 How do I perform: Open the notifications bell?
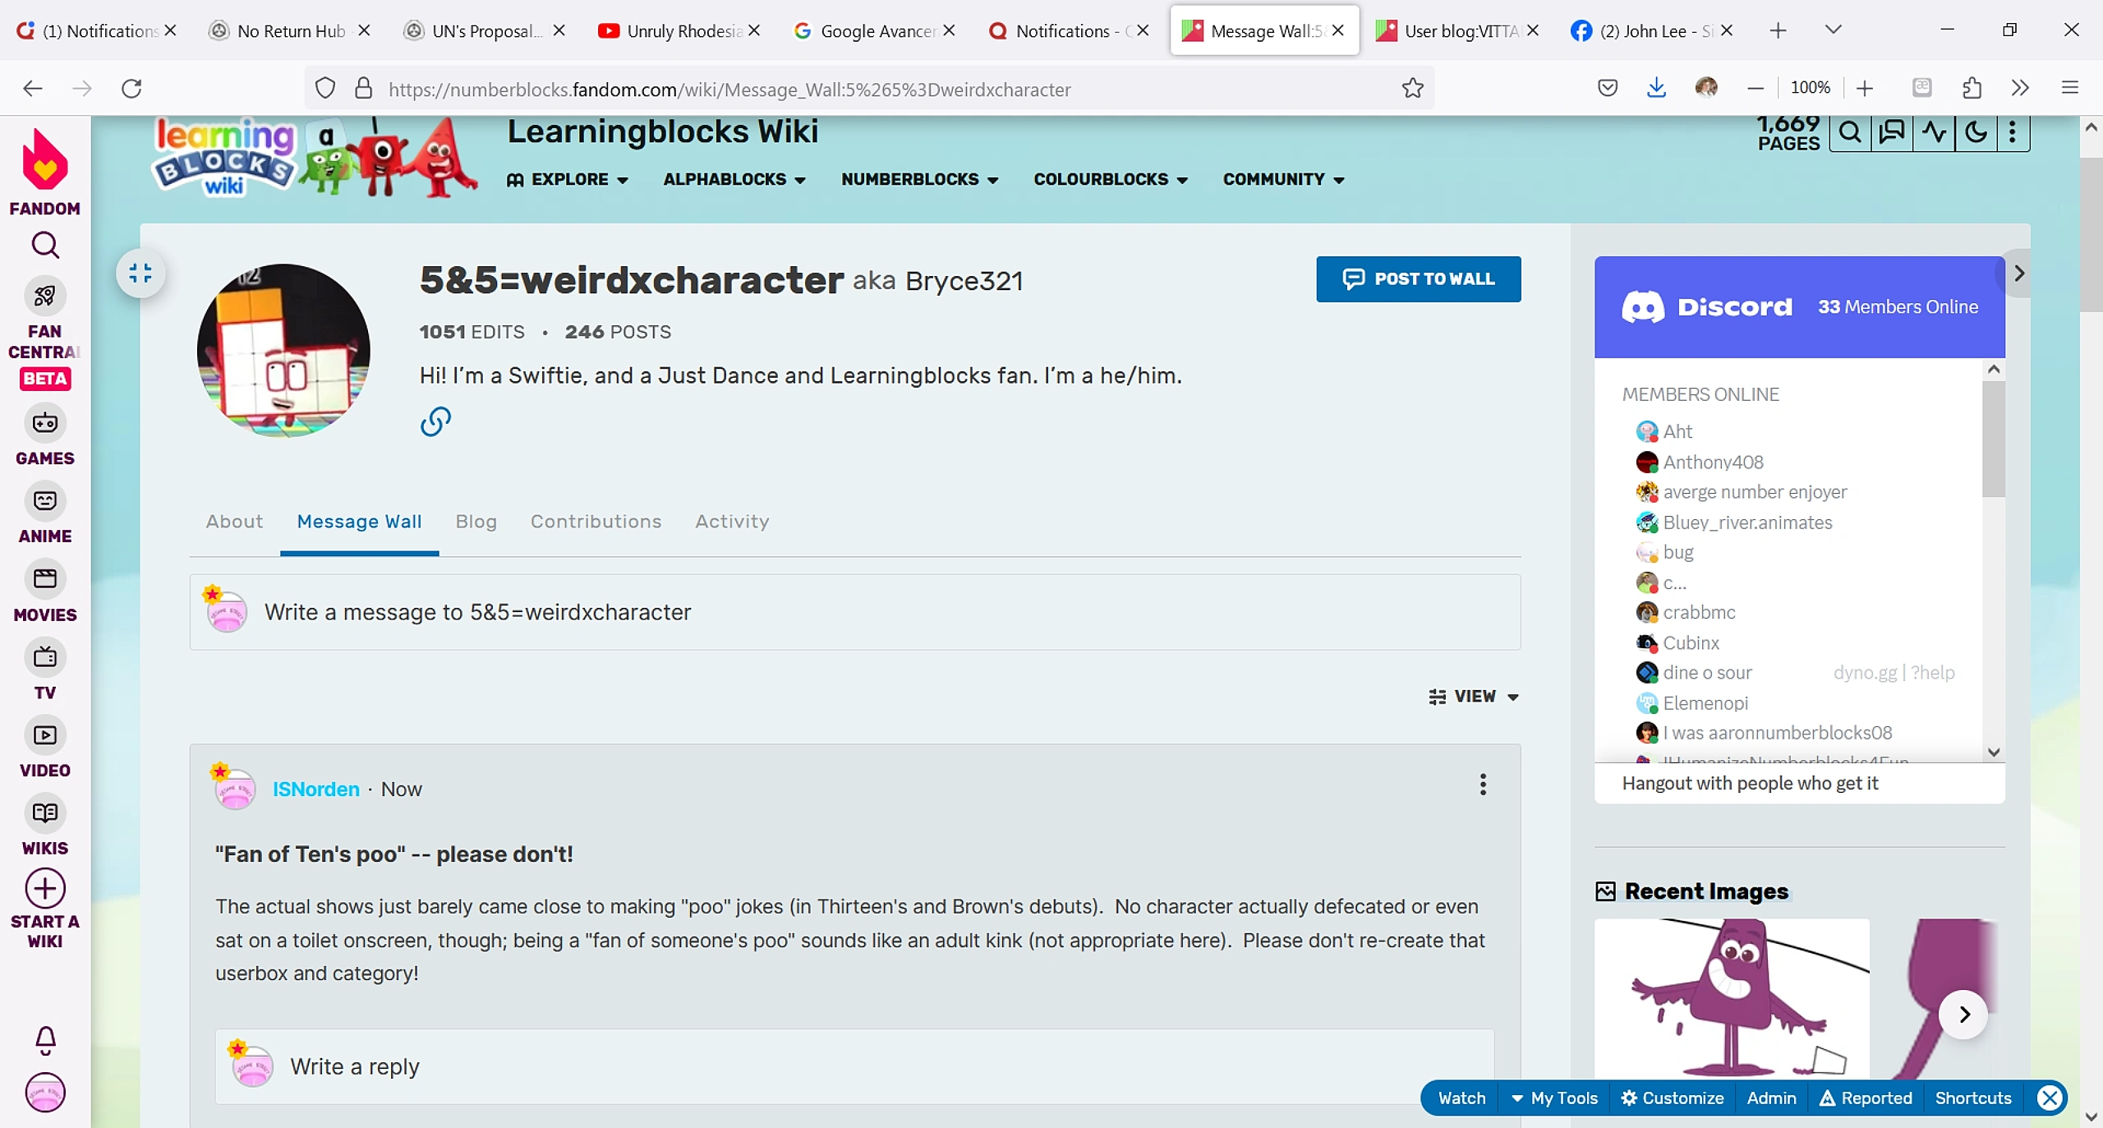pos(45,1040)
